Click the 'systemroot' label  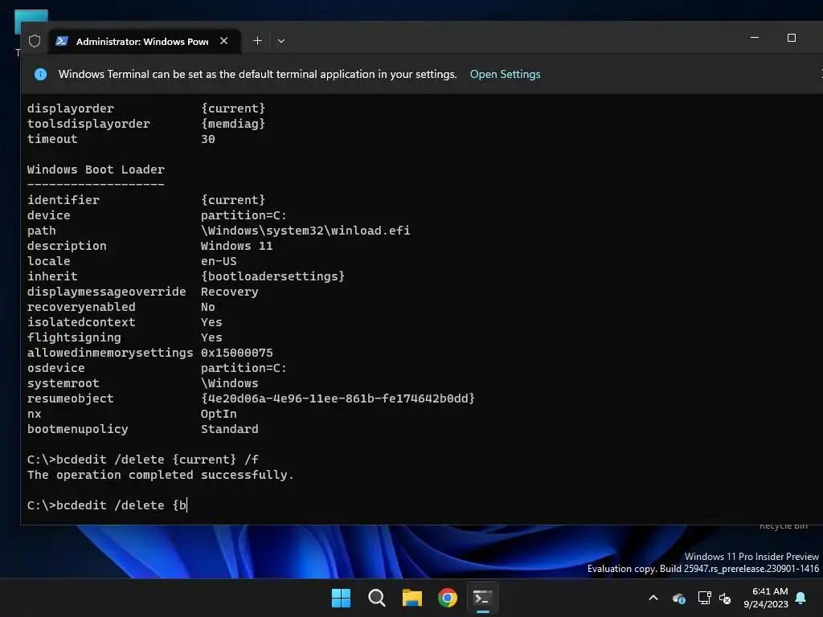pos(63,383)
